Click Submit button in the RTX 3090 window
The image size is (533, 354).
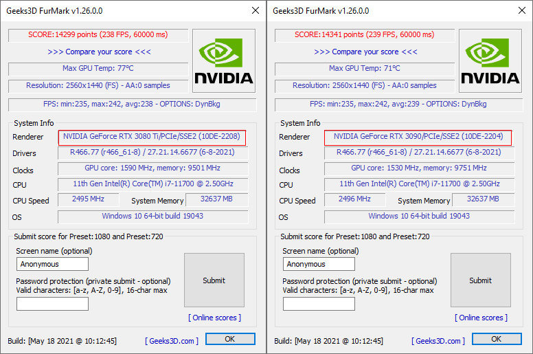481,280
